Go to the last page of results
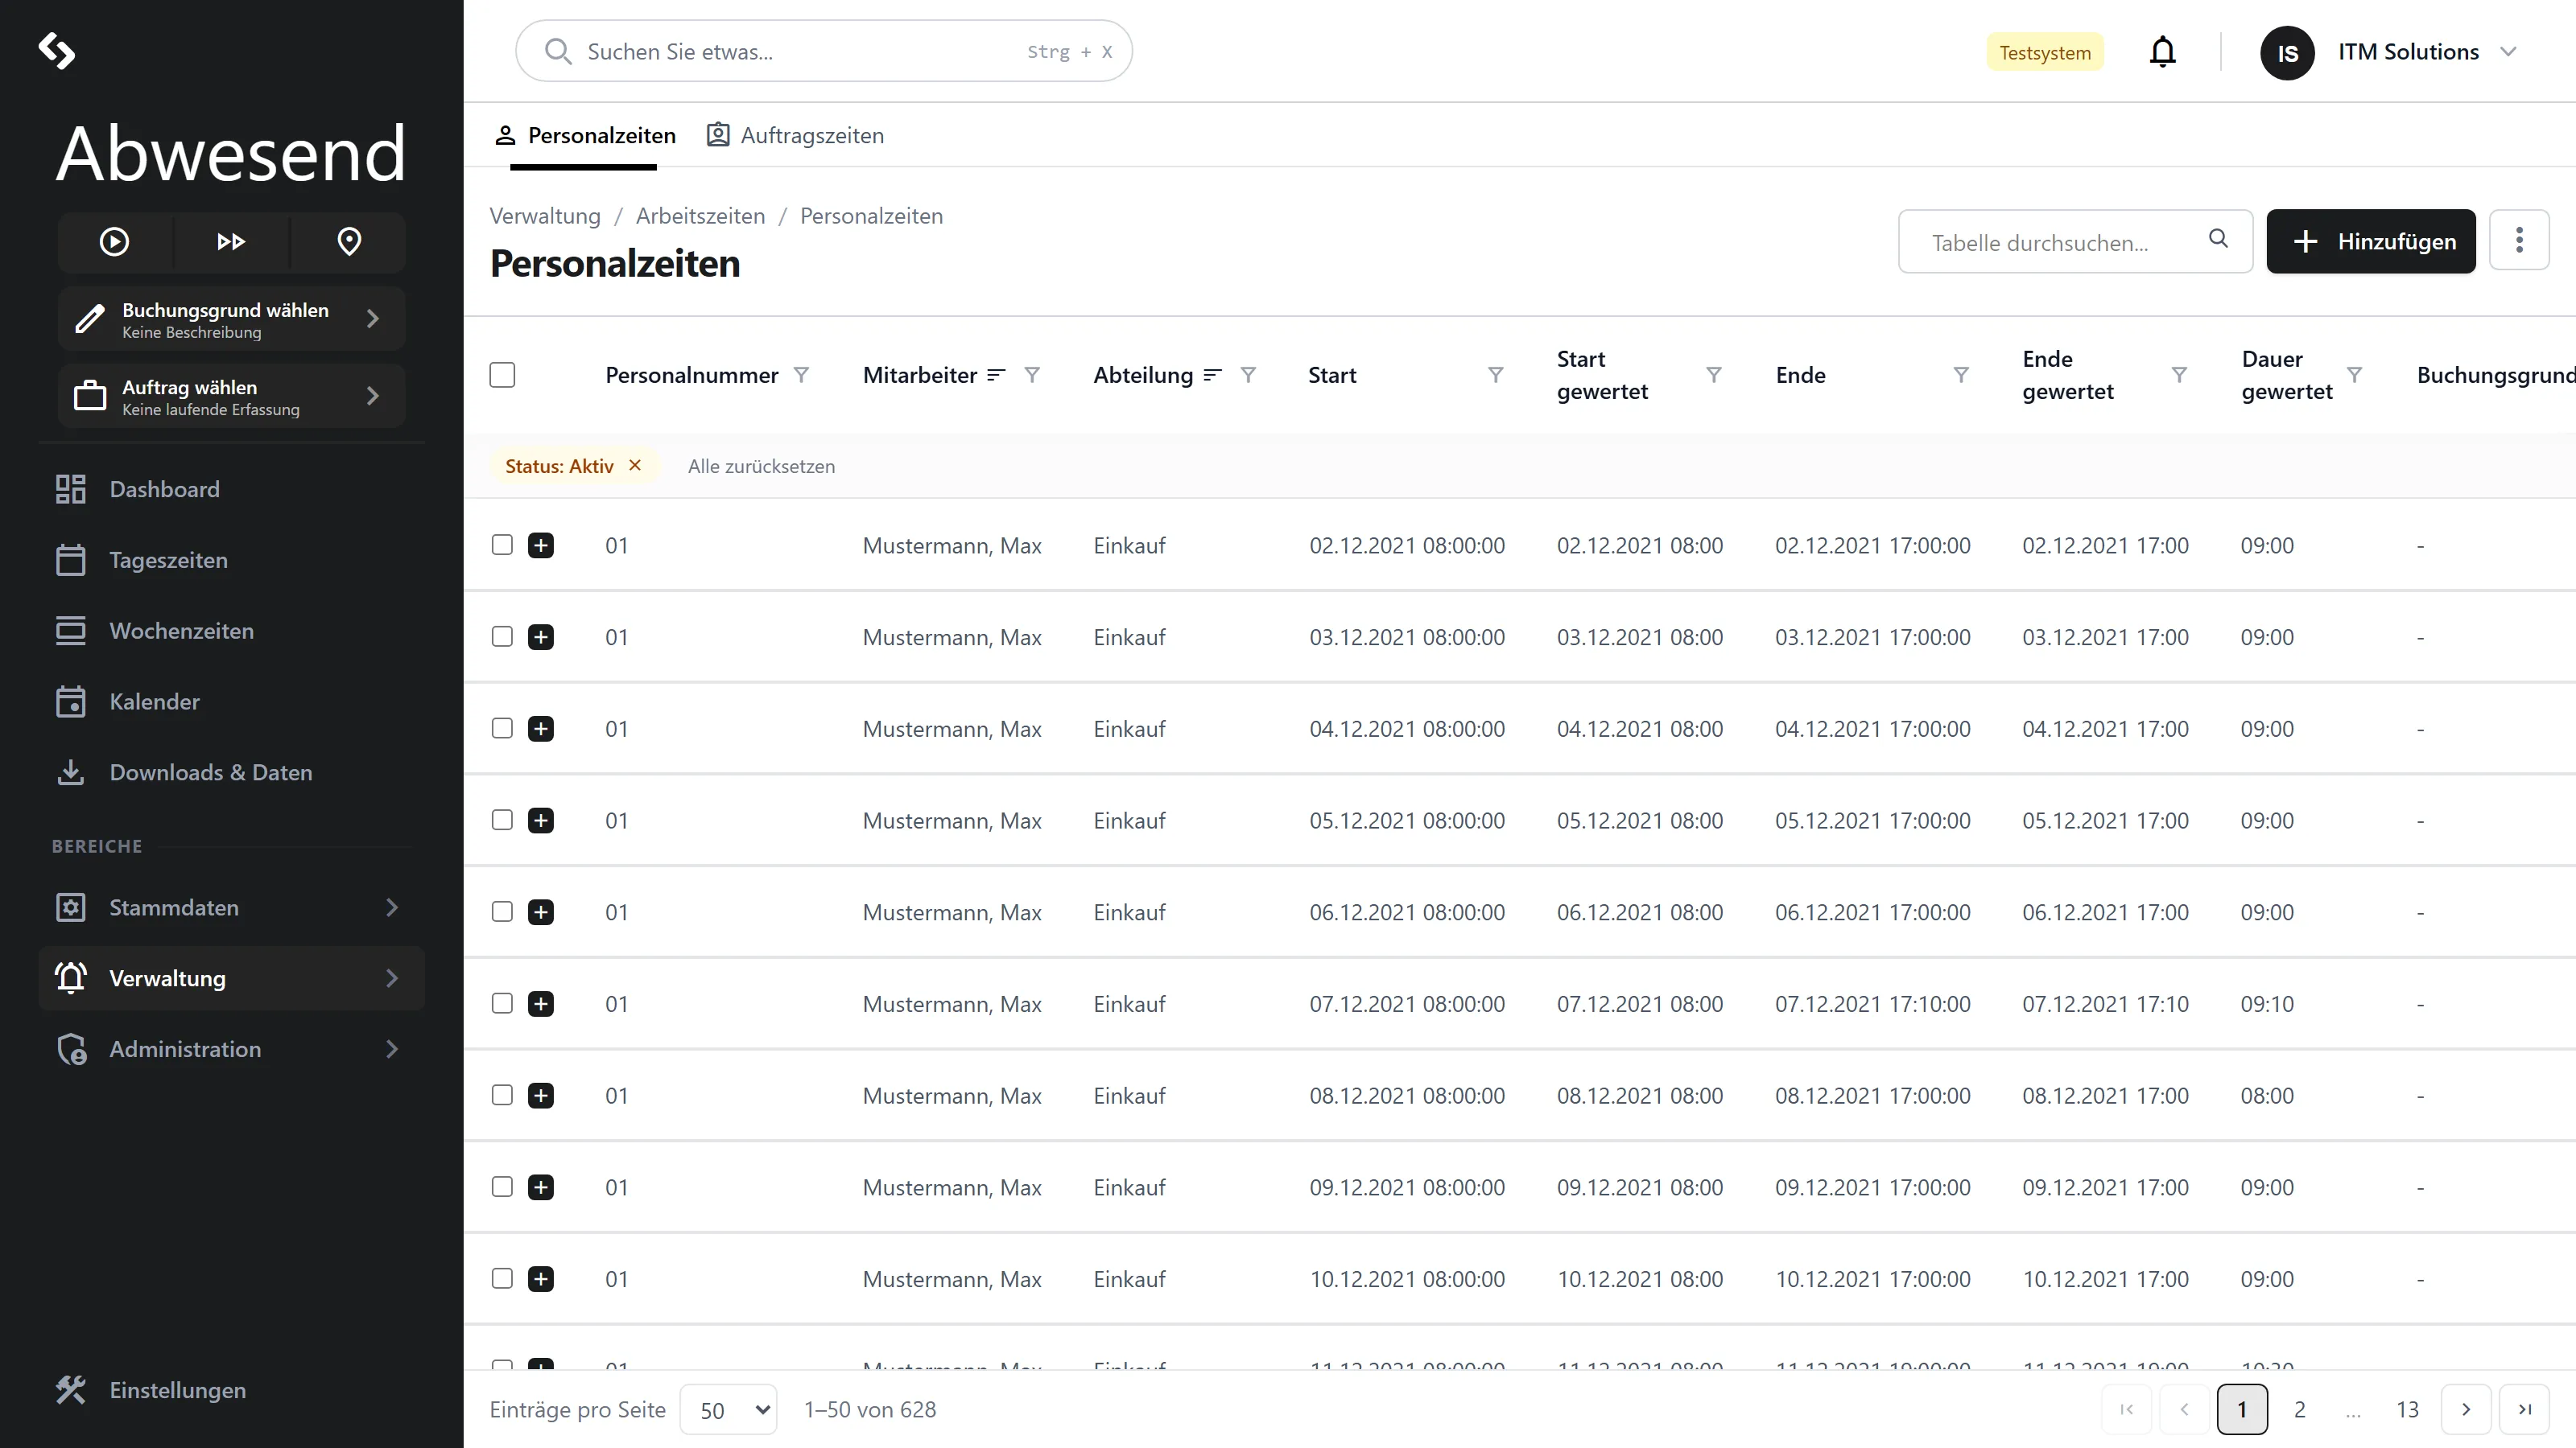The width and height of the screenshot is (2576, 1448). (2524, 1409)
